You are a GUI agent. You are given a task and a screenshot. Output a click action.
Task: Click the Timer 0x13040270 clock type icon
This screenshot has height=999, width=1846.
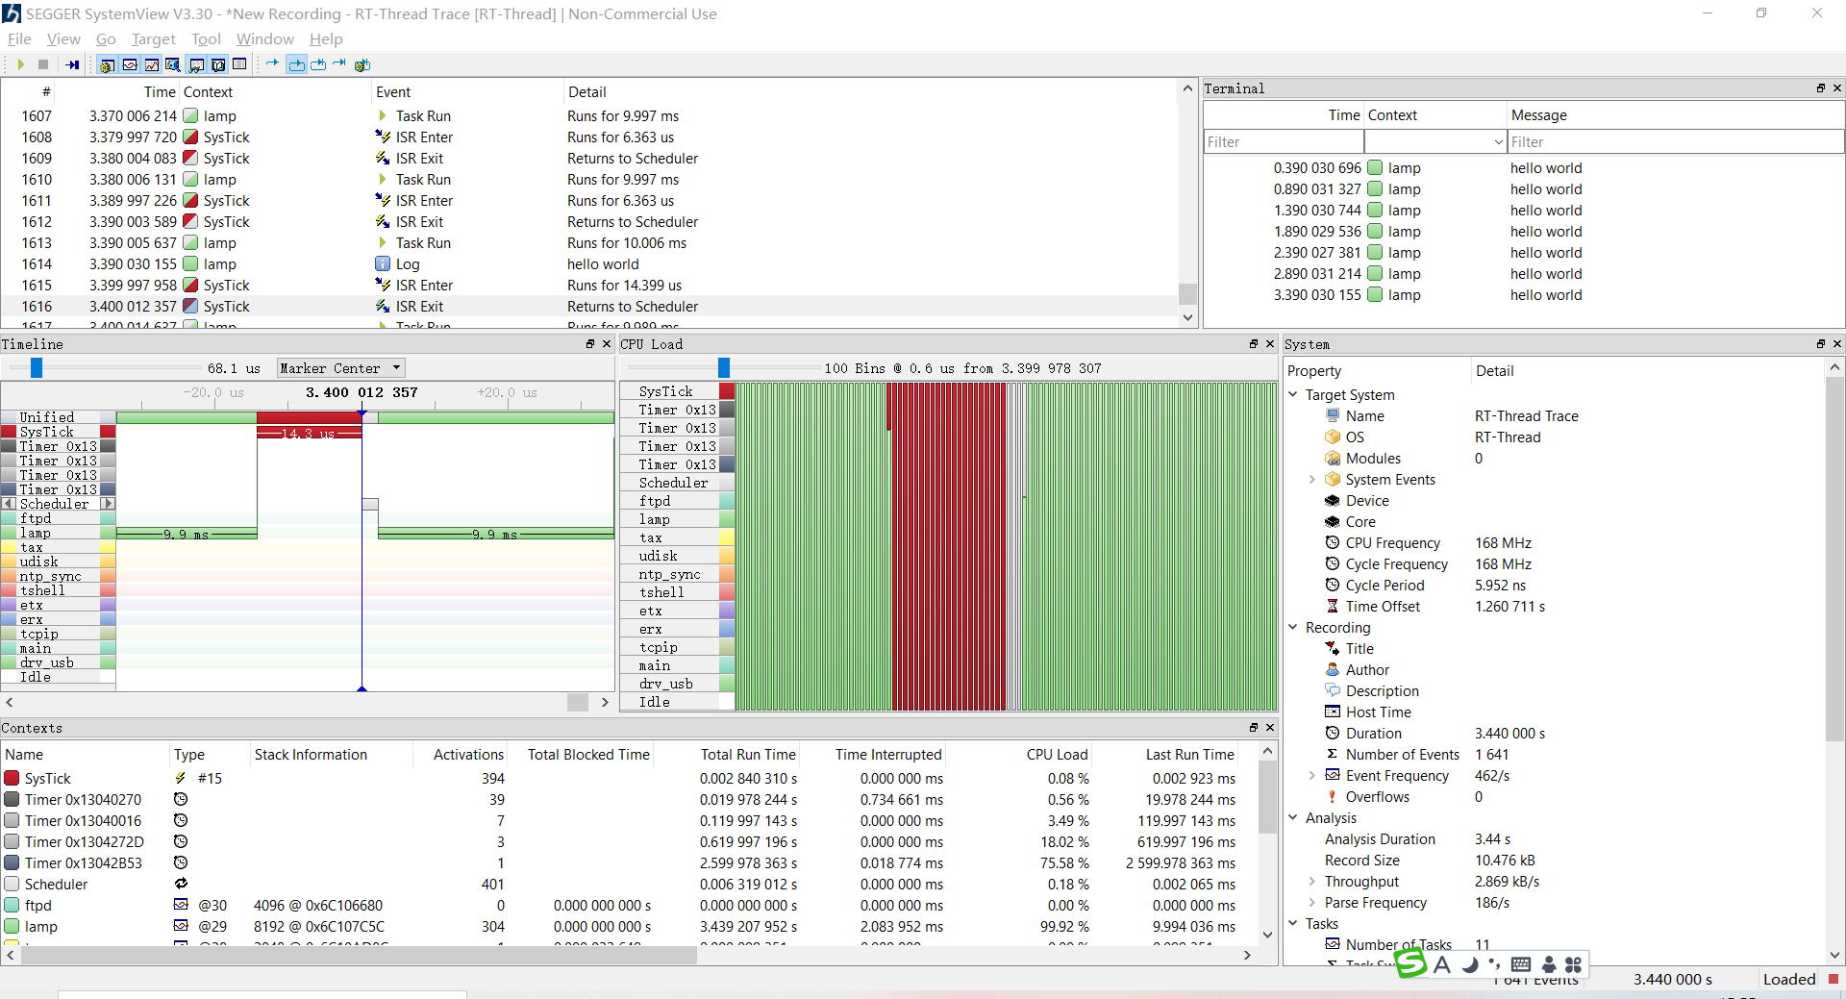point(181,799)
